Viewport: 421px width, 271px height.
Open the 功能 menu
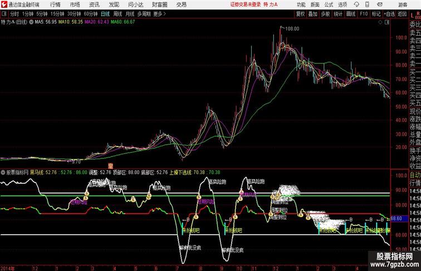coord(301,4)
